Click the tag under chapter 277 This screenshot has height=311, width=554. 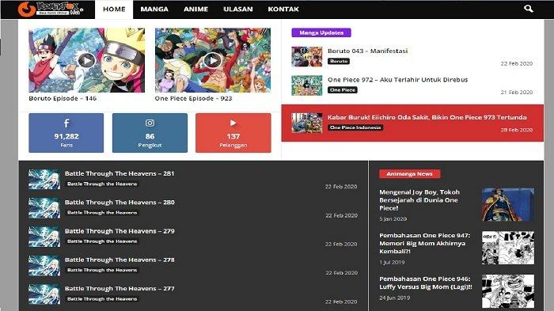(102, 299)
